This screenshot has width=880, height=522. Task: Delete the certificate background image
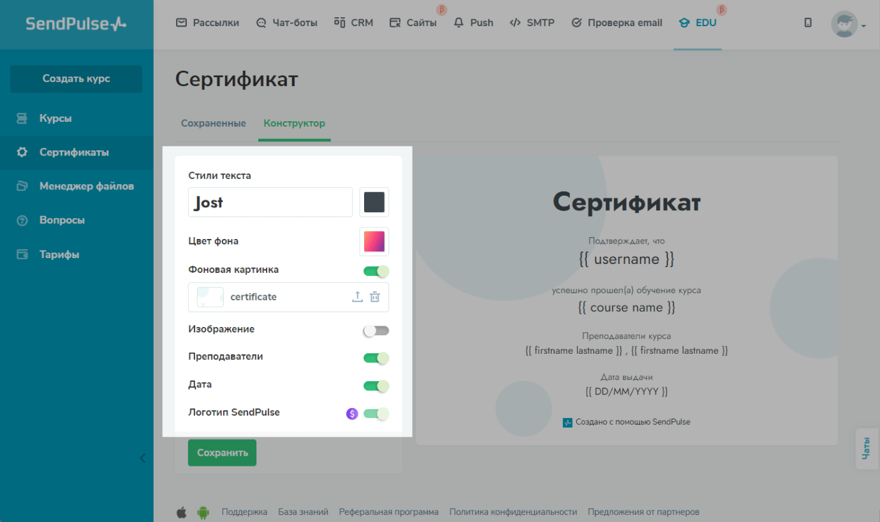[375, 297]
